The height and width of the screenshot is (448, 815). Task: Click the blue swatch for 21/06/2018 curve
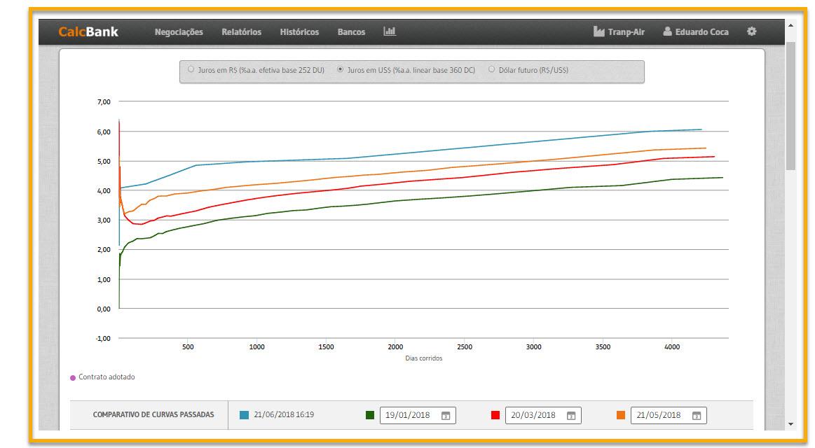244,415
